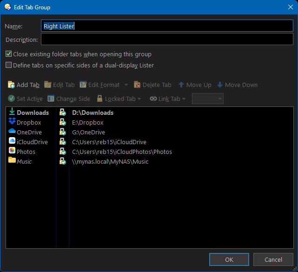Viewport: 298px width, 272px height.
Task: Open the Edit Format dropdown arrow
Action: [x=126, y=85]
